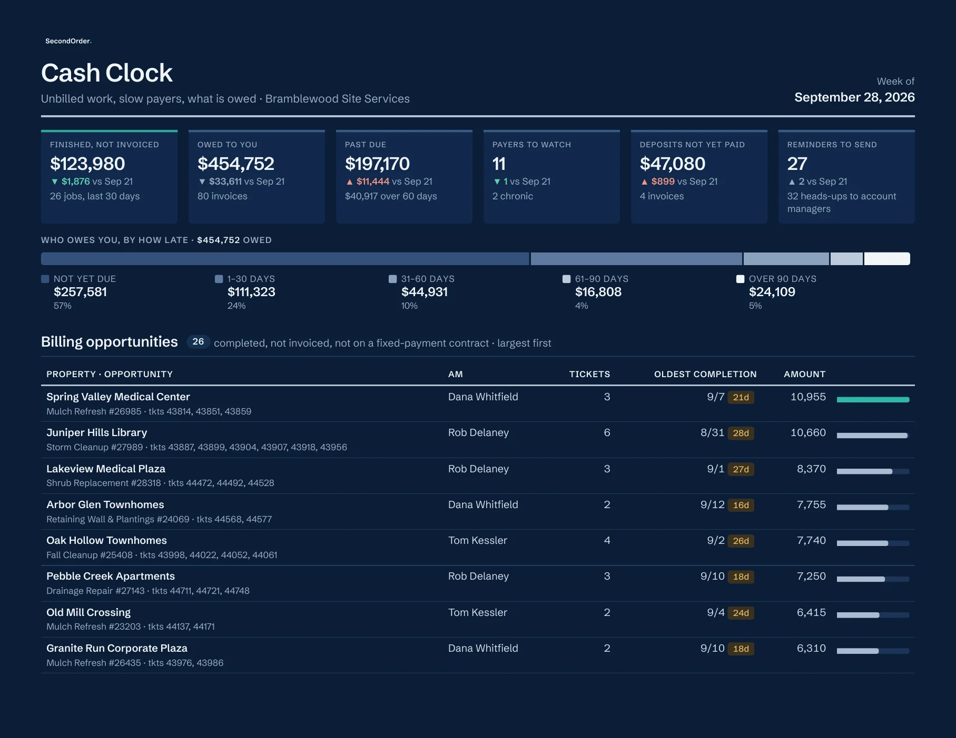
Task: Click the Not Yet Due bar segment
Action: click(285, 259)
